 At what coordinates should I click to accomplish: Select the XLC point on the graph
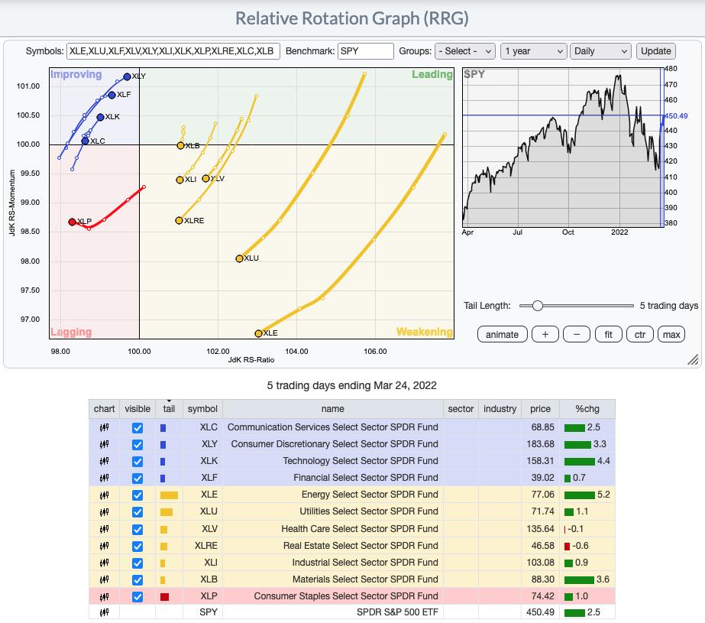[x=85, y=141]
